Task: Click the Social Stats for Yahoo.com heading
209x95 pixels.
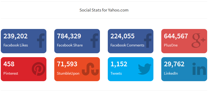Action: click(104, 10)
